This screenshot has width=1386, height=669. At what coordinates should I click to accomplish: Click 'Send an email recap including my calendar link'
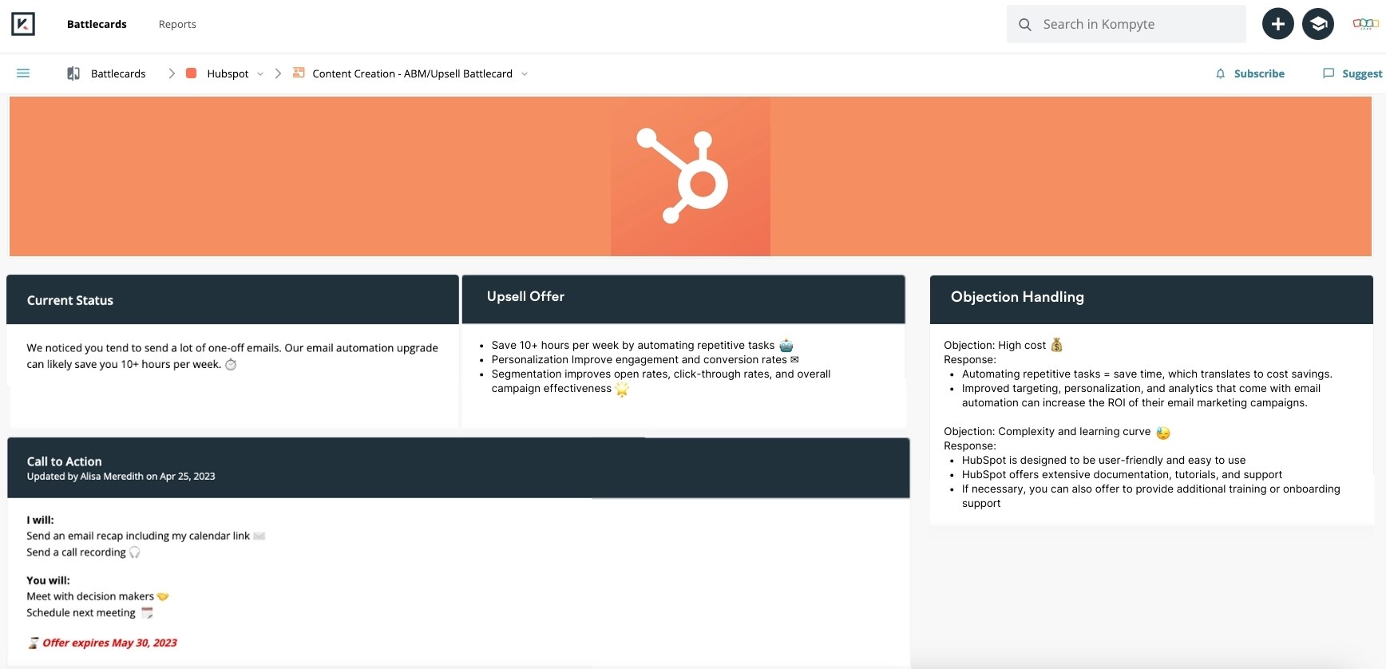[x=138, y=536]
